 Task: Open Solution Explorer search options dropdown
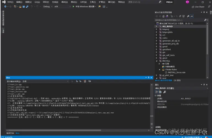point(208,20)
